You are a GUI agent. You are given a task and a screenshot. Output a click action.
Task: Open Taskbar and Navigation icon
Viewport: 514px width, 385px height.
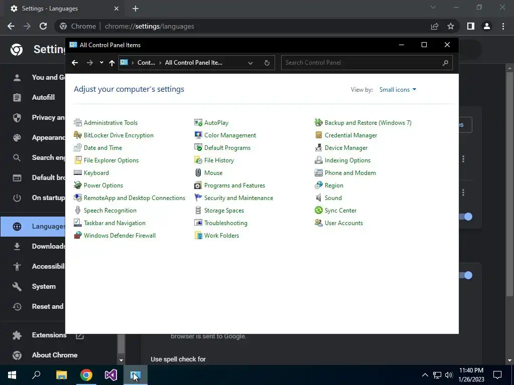click(x=78, y=223)
